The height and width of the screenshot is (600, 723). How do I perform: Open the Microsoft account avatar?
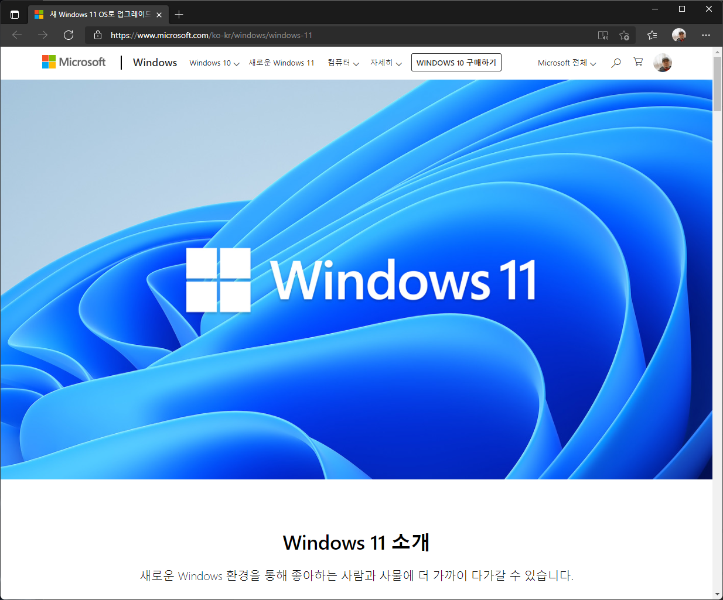pos(663,63)
